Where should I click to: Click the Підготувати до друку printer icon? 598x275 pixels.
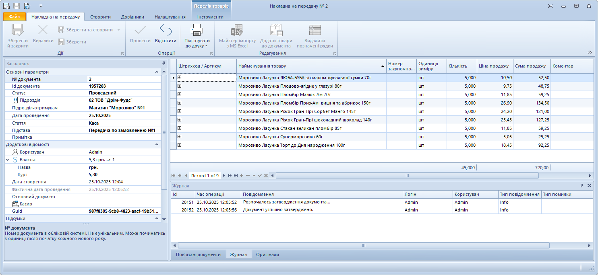click(x=197, y=30)
